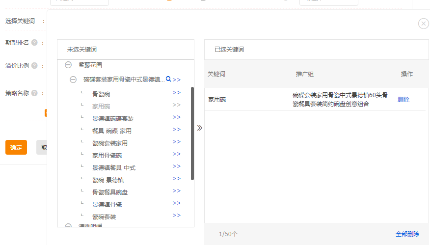
Task: Add keyword 瓷碗套装家用 using its >> arrow
Action: (176, 142)
